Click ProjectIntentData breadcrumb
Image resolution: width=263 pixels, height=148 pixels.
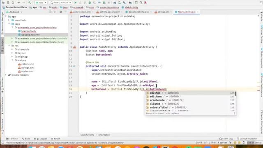(15, 7)
